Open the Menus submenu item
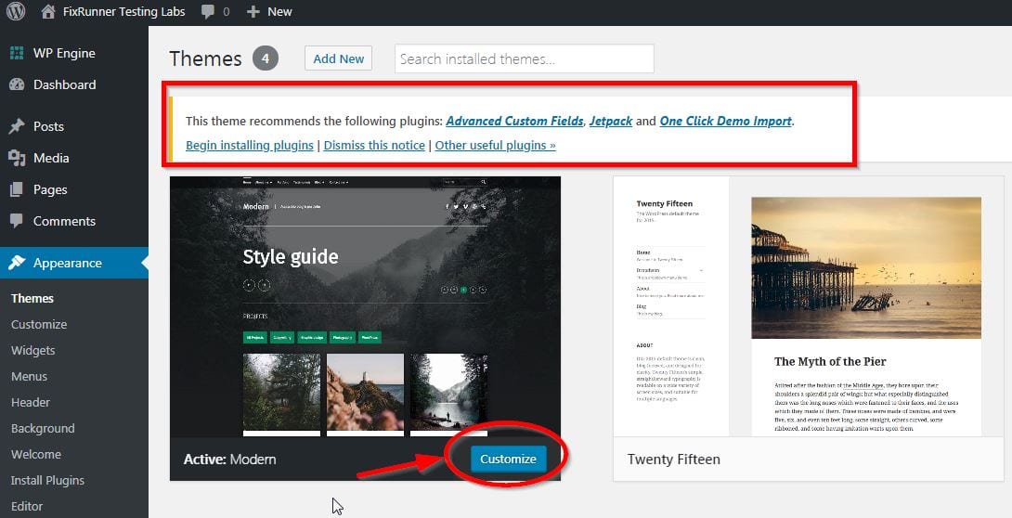This screenshot has width=1012, height=518. point(29,376)
